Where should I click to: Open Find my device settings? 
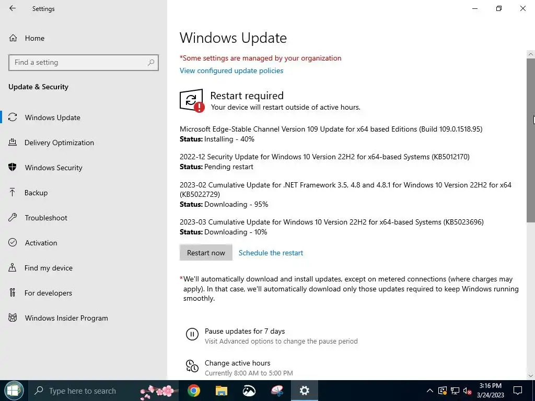coord(49,268)
